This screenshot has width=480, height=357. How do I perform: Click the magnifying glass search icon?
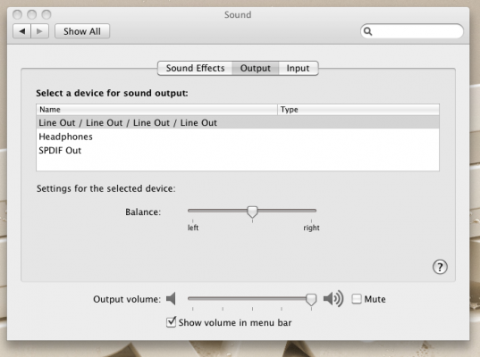coord(367,31)
